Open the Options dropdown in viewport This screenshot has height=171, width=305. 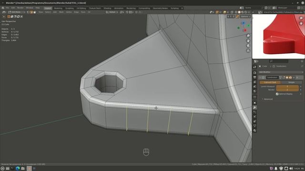coord(245,17)
